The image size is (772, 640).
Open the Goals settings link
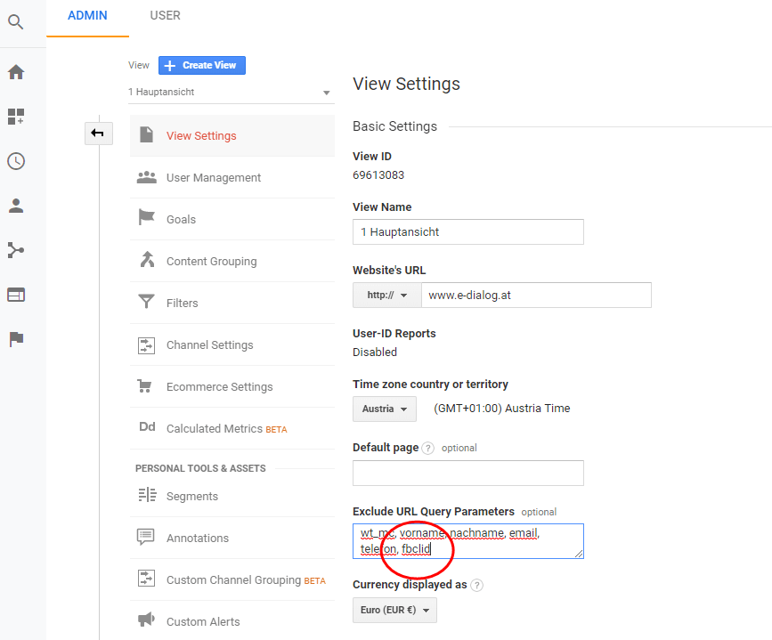click(181, 220)
